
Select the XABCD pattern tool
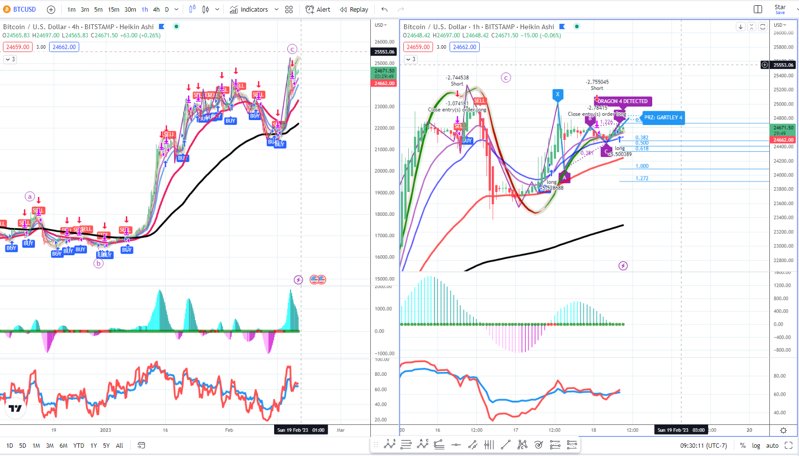pos(522,444)
